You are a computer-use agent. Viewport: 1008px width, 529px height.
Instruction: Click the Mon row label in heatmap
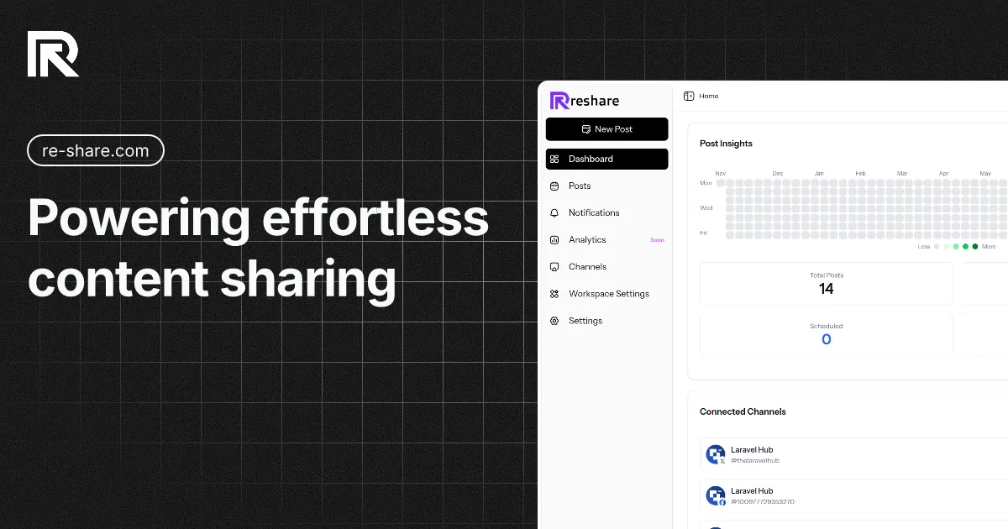point(706,183)
